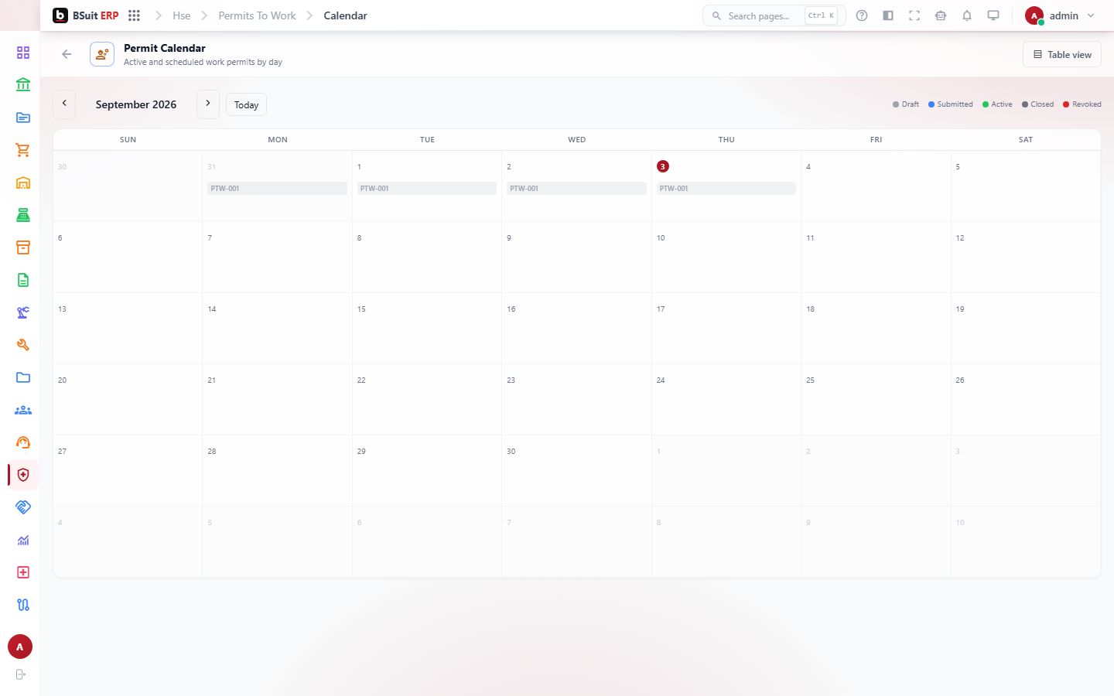Open PTW-001 permit on Monday the 31st
This screenshot has width=1114, height=696.
[277, 189]
